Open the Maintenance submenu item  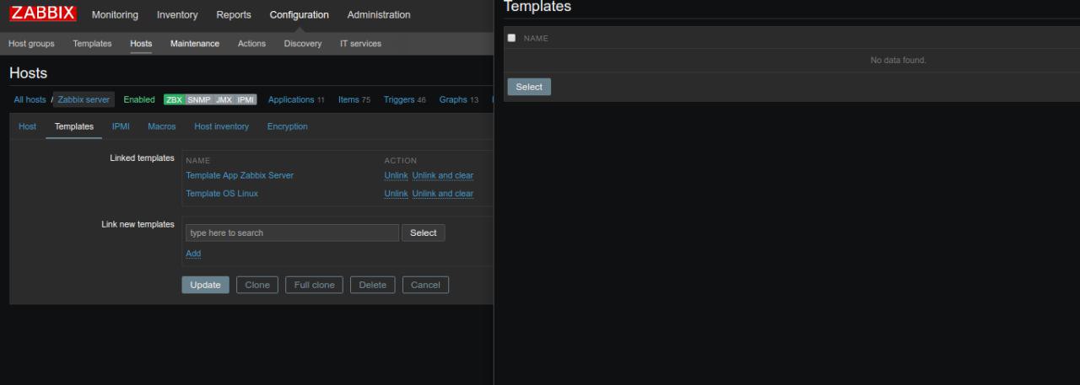pyautogui.click(x=195, y=44)
